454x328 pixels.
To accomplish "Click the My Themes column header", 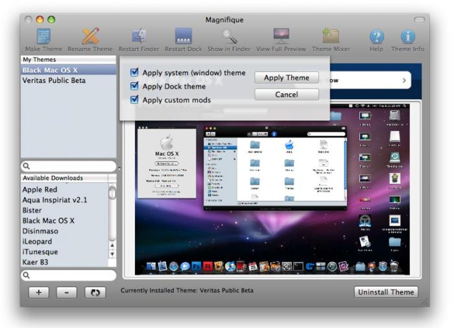I will 69,60.
